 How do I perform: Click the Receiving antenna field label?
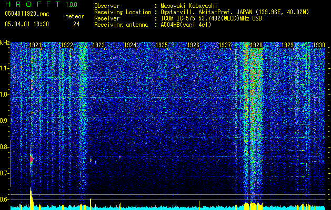coord(121,25)
